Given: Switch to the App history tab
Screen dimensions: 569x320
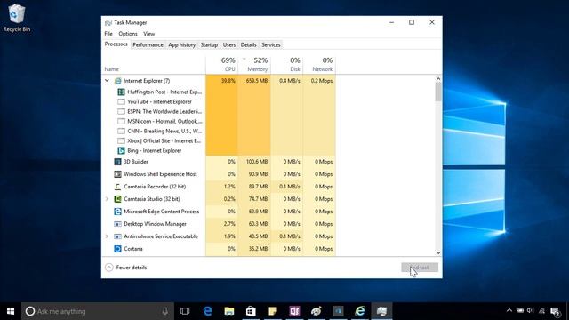Looking at the screenshot, I should point(181,45).
